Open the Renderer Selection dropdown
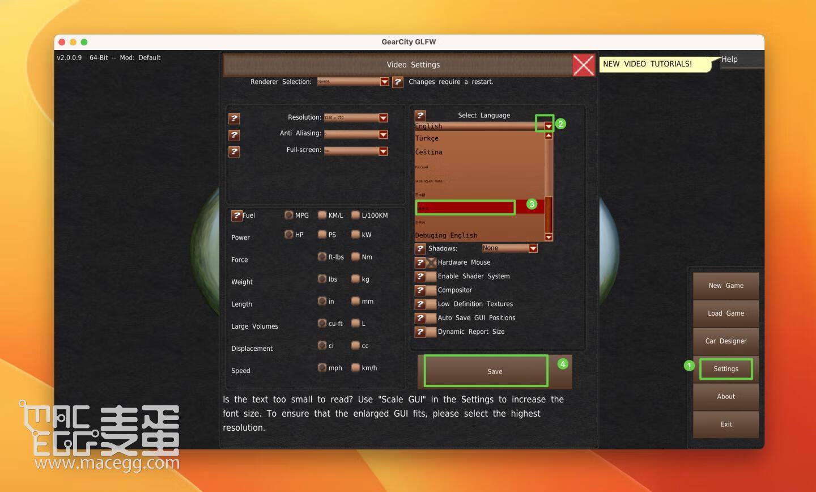Image resolution: width=816 pixels, height=492 pixels. (x=384, y=82)
